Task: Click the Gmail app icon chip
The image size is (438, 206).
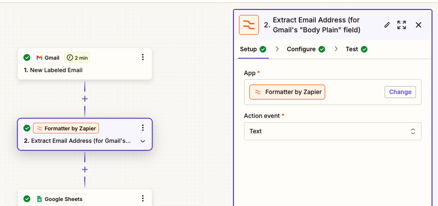Action: tap(48, 58)
